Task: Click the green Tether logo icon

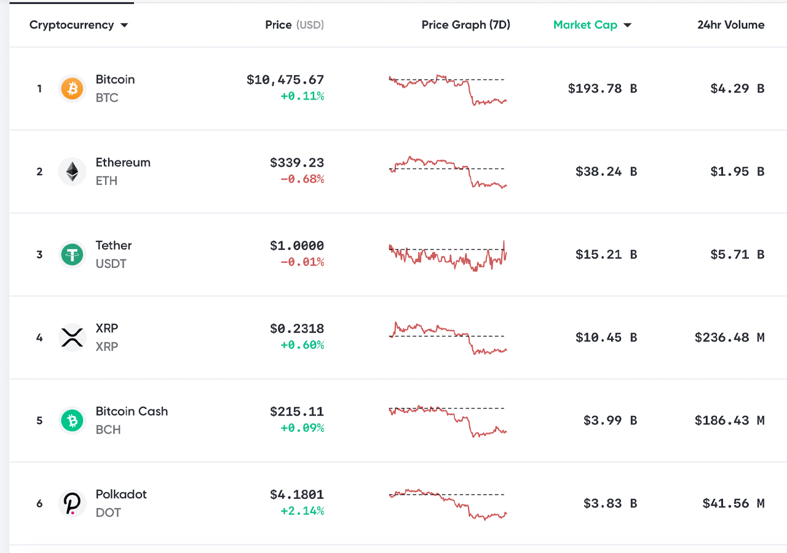Action: click(73, 255)
